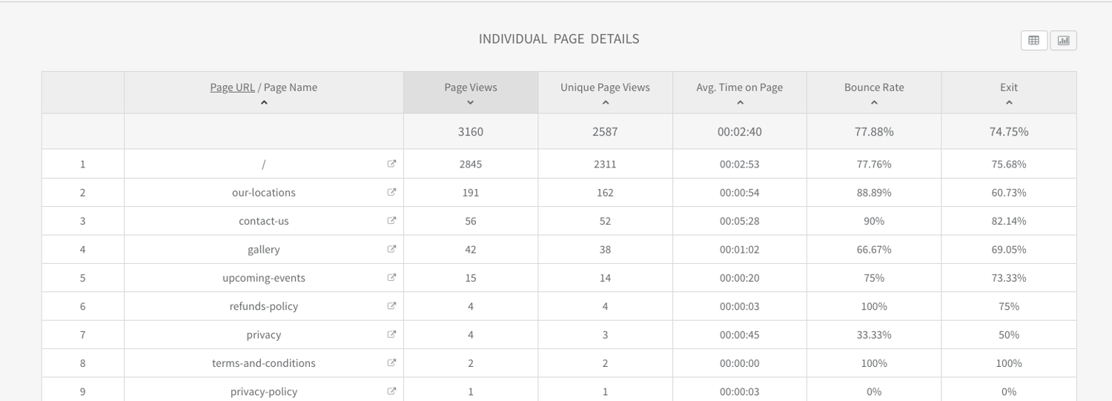Open external link icon for privacy-policy
The height and width of the screenshot is (401, 1112).
click(391, 391)
